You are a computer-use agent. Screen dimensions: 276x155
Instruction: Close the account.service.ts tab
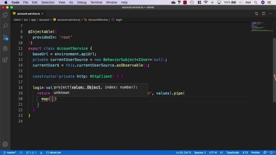tap(42, 13)
